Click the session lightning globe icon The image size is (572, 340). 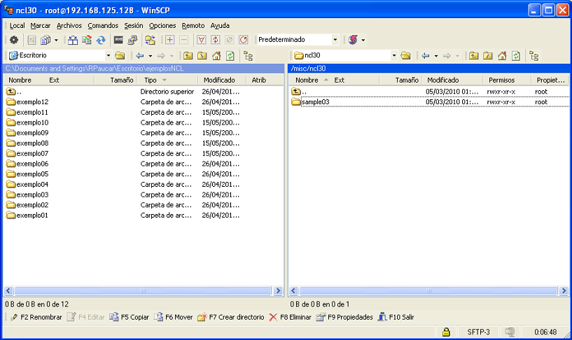pos(353,40)
